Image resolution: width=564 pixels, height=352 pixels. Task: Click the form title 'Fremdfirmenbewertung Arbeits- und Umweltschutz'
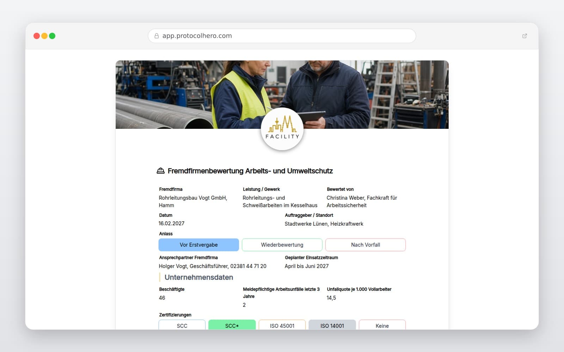(x=250, y=171)
